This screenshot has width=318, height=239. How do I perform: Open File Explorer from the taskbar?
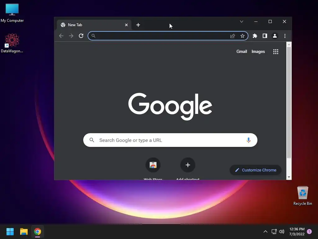tap(24, 232)
